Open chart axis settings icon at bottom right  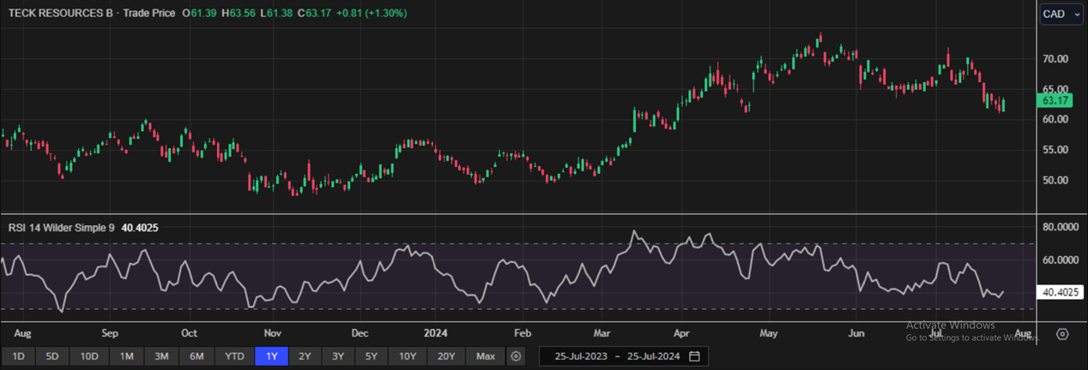1062,334
